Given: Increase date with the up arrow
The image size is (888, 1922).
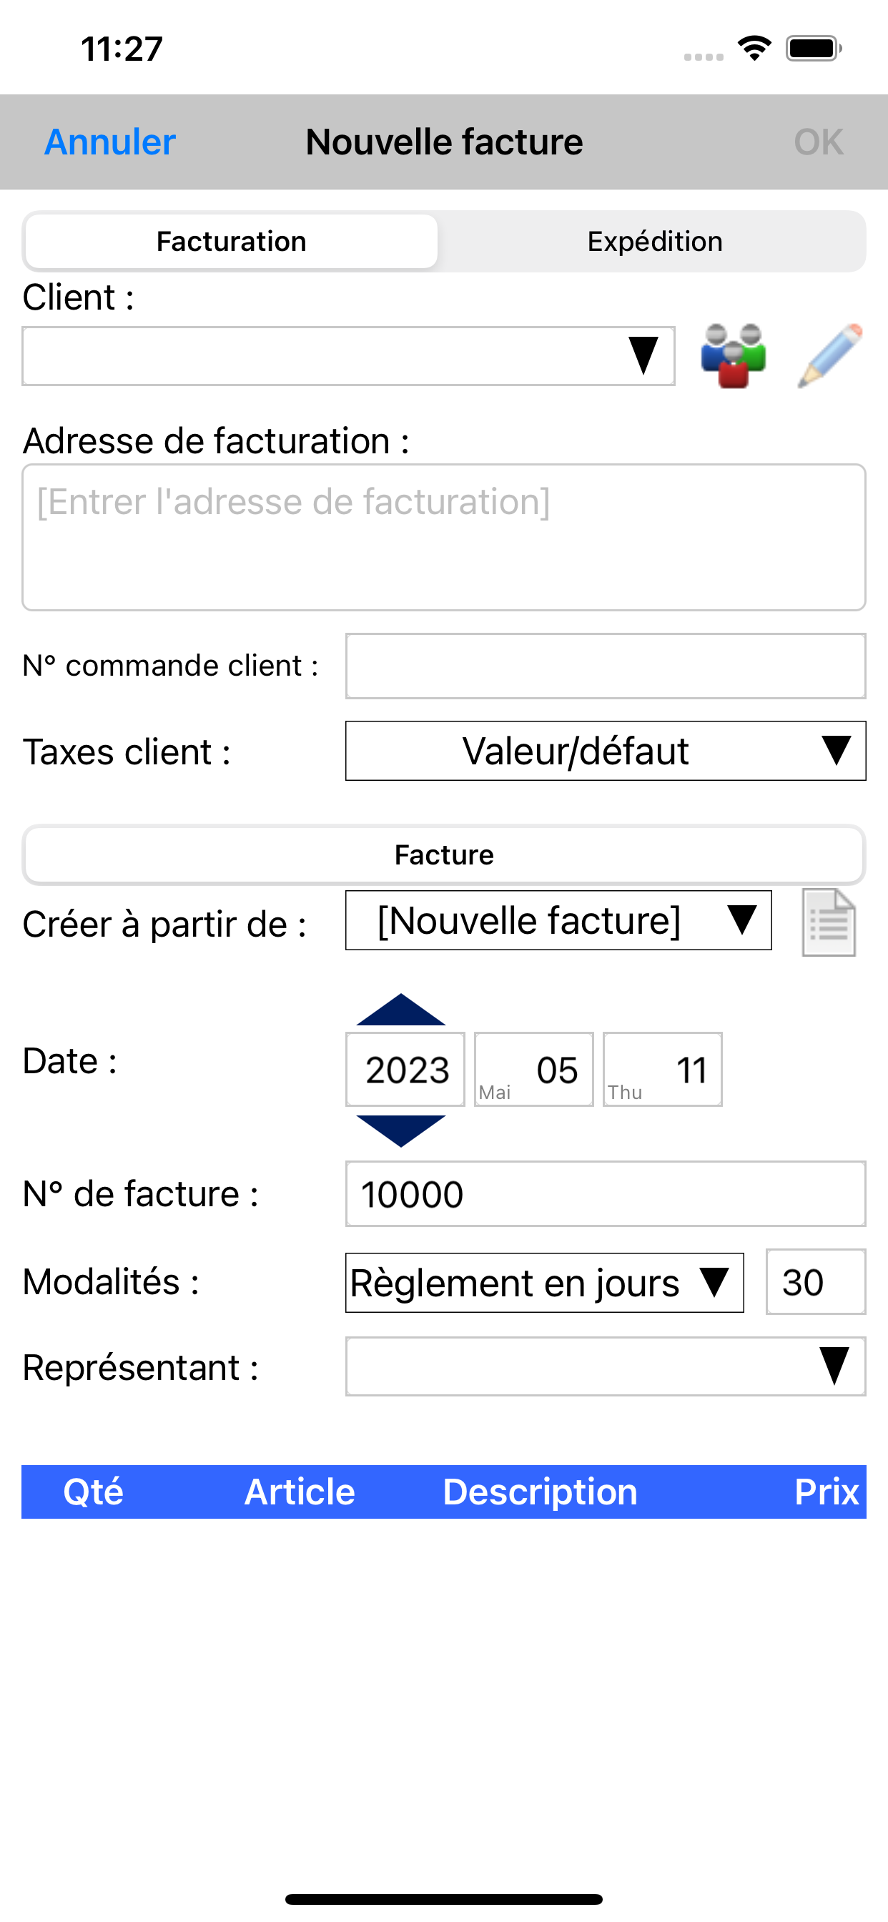Looking at the screenshot, I should coord(400,1010).
